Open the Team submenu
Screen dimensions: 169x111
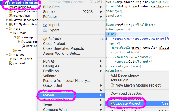click(x=71, y=105)
